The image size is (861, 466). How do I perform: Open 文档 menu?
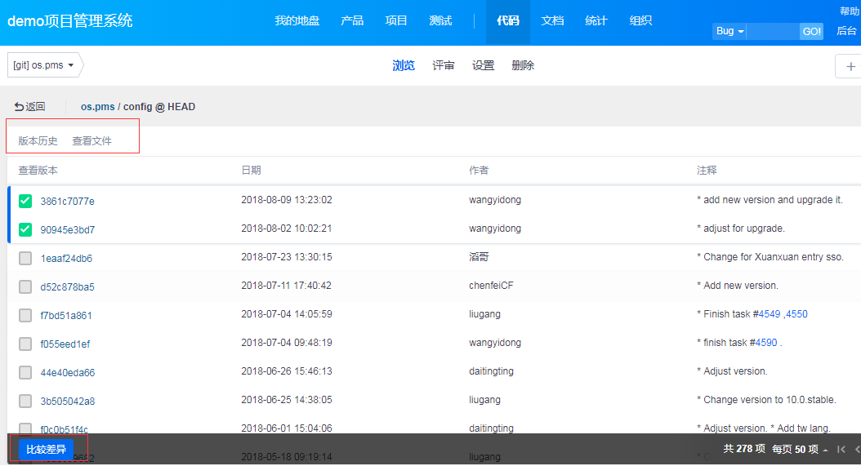tap(552, 21)
